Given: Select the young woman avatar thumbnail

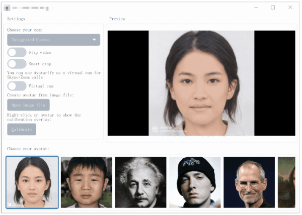Looking at the screenshot, I should [x=32, y=182].
